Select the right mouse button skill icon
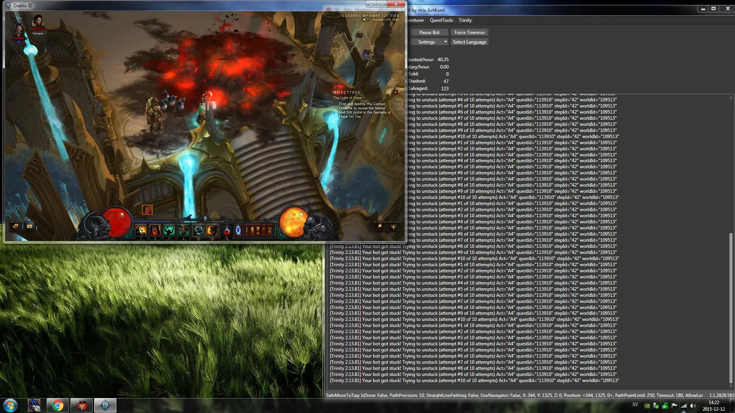735x413 pixels. 212,230
